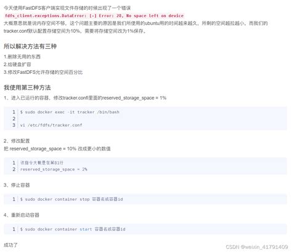Click the docker container stop command

point(71,199)
